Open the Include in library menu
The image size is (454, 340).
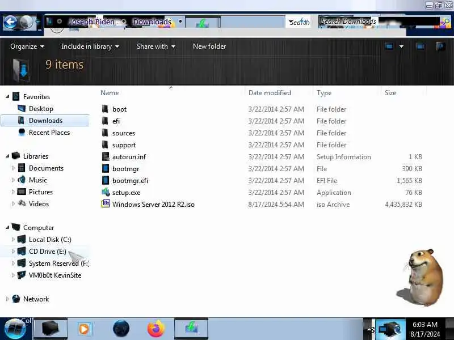pos(90,46)
